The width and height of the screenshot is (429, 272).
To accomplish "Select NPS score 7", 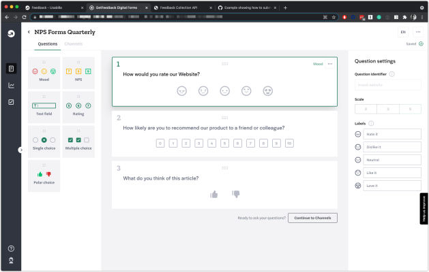I will coord(250,143).
